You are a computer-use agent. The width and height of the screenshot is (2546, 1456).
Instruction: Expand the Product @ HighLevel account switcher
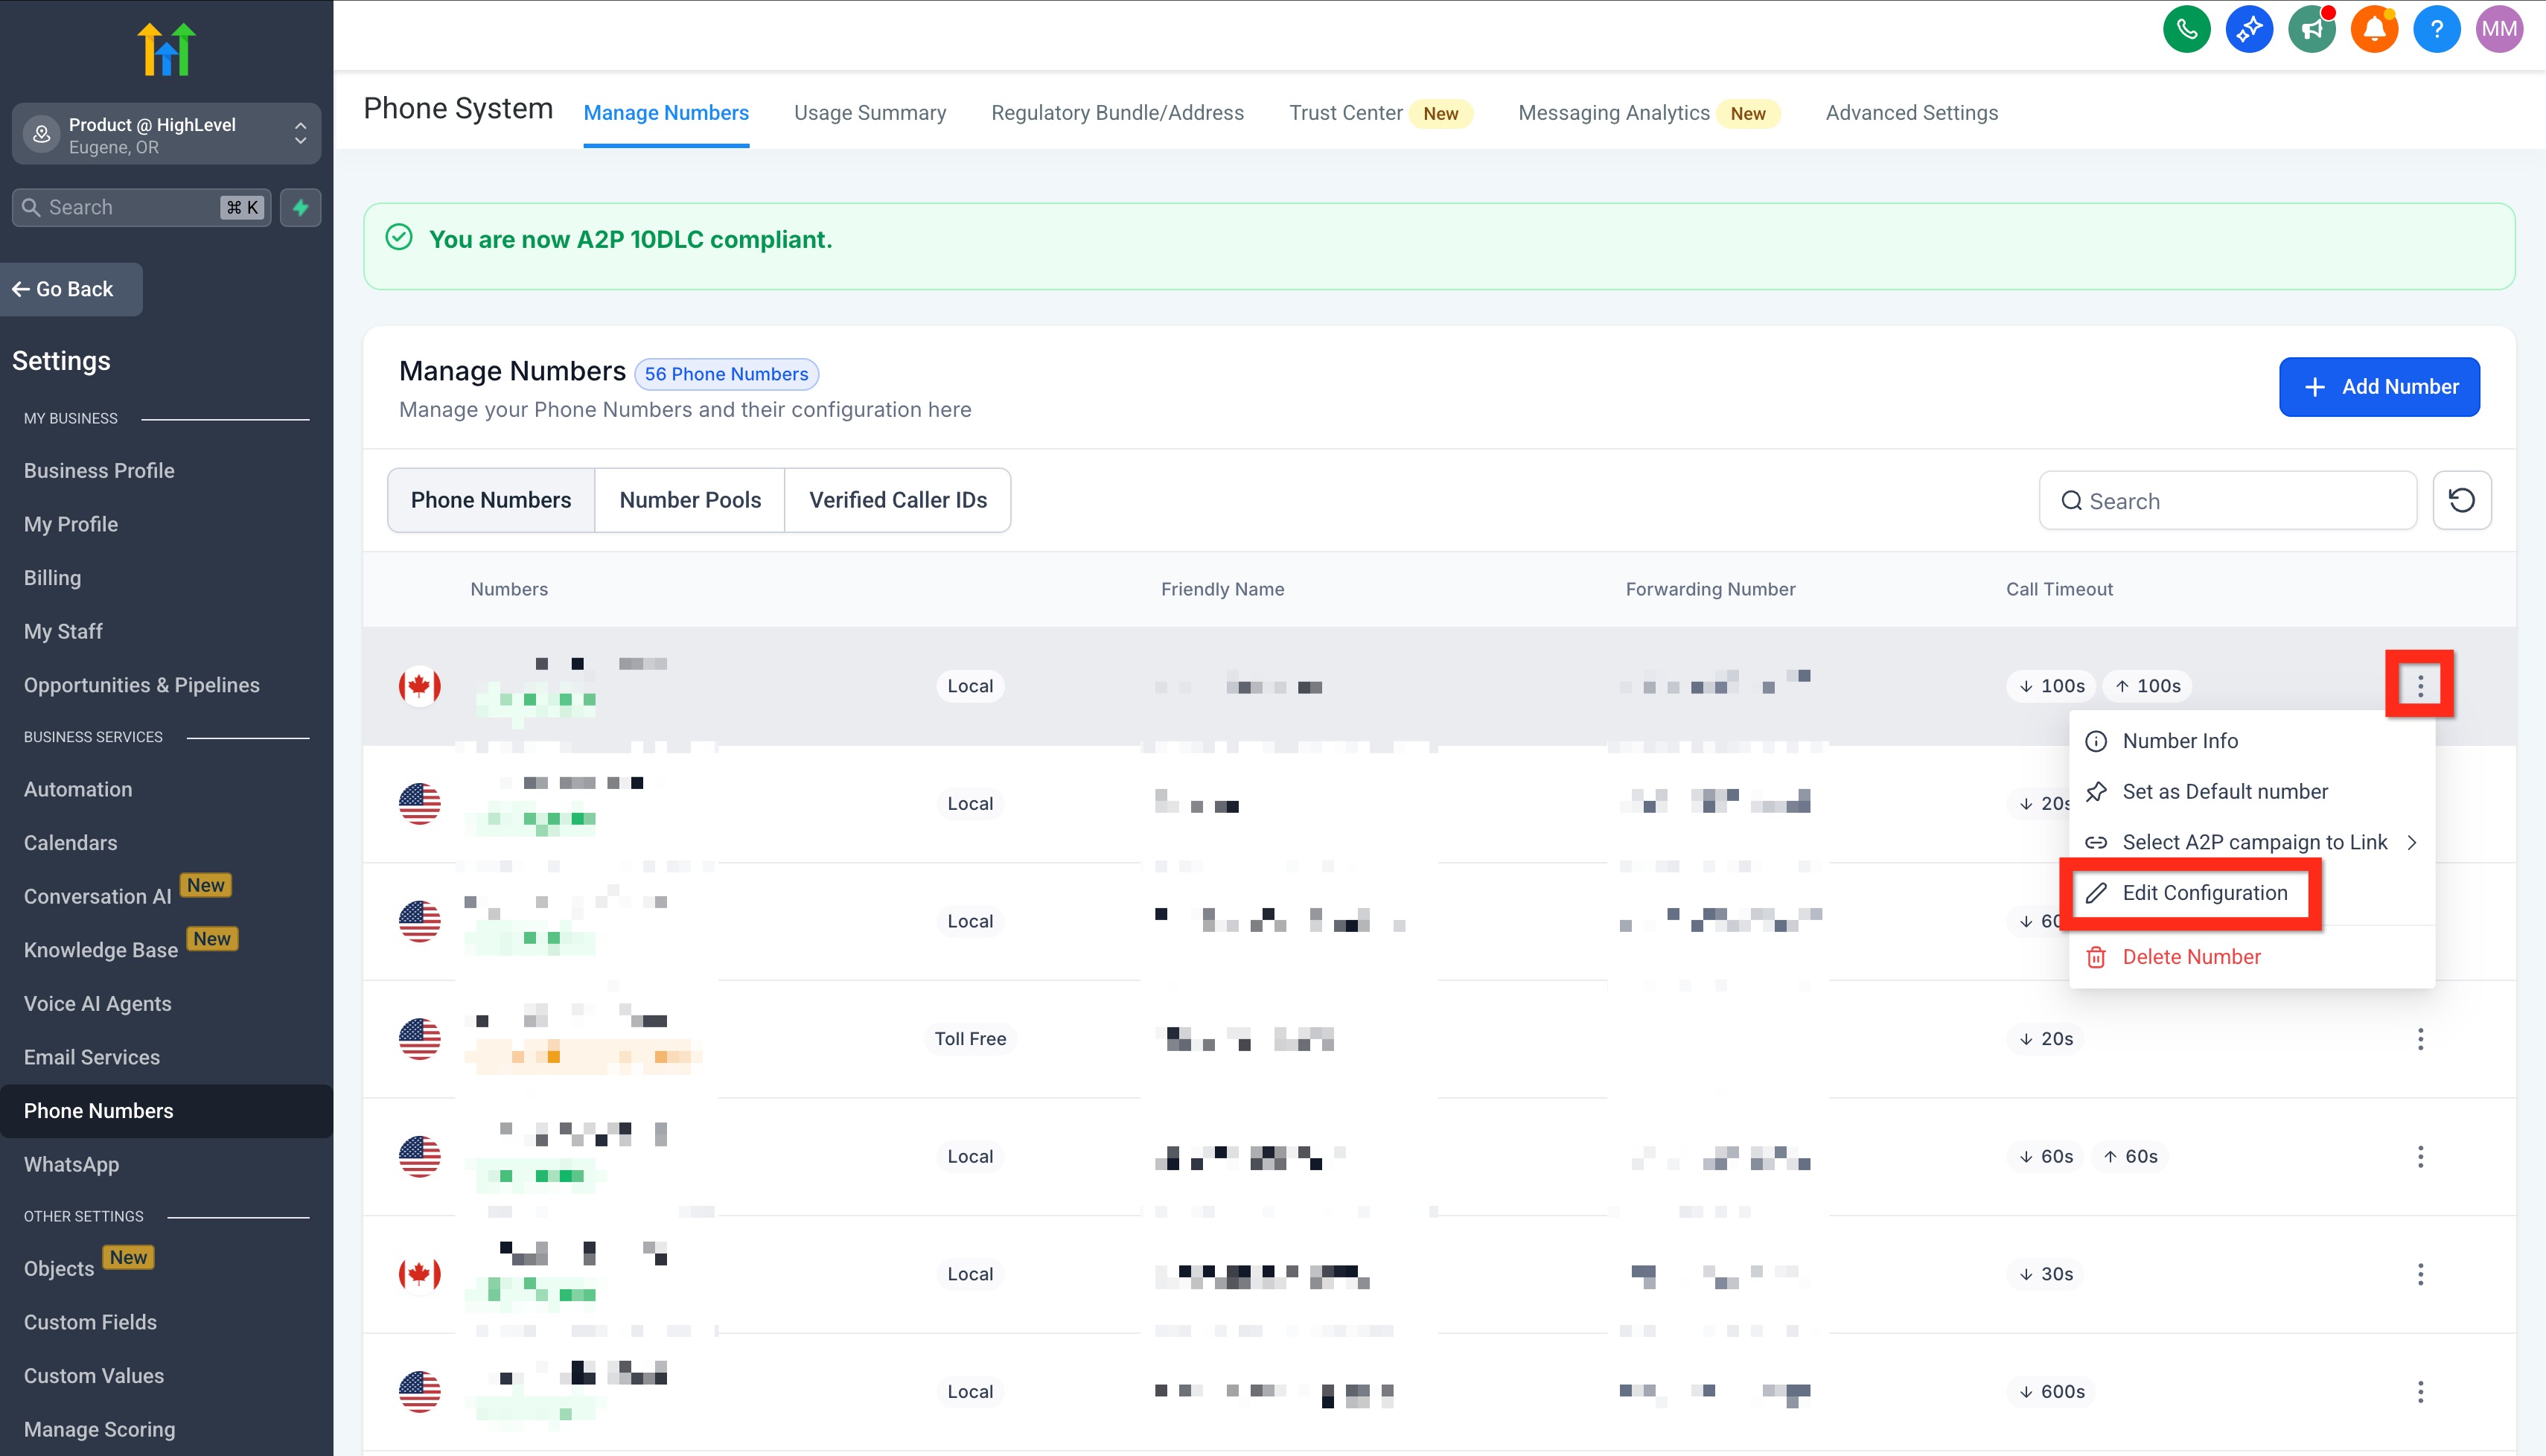coord(166,134)
